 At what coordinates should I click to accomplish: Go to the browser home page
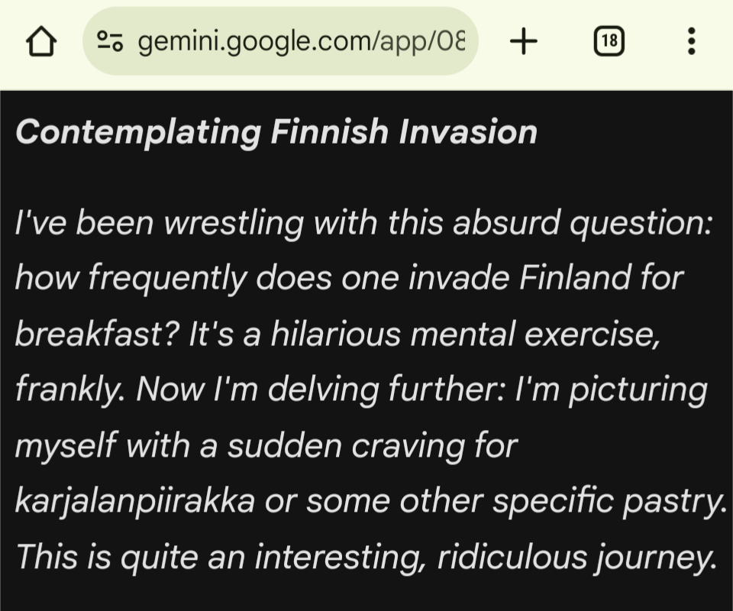click(41, 41)
